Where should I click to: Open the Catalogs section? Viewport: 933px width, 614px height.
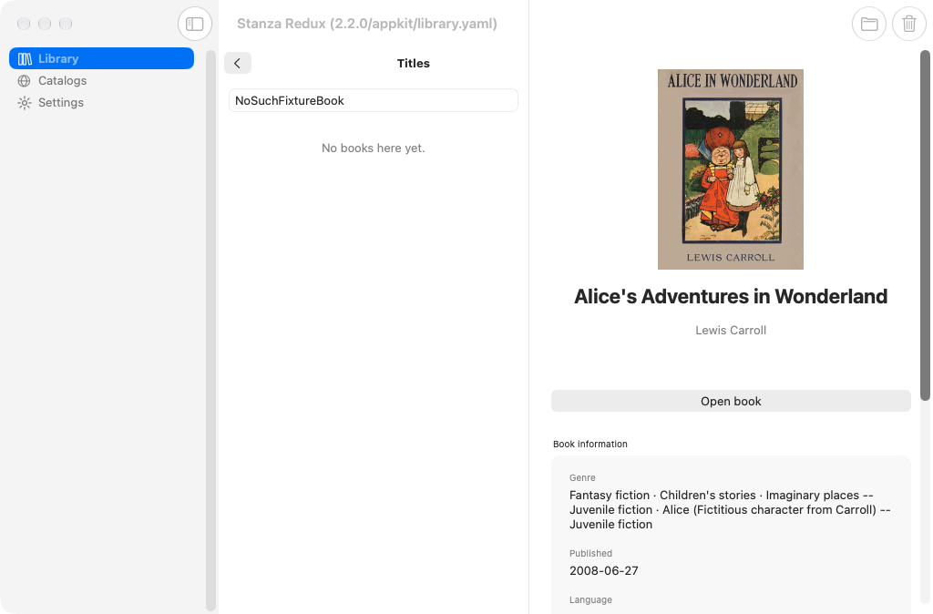point(101,80)
